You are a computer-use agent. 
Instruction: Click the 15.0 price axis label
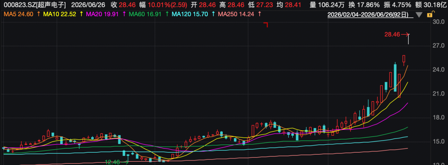point(438,141)
